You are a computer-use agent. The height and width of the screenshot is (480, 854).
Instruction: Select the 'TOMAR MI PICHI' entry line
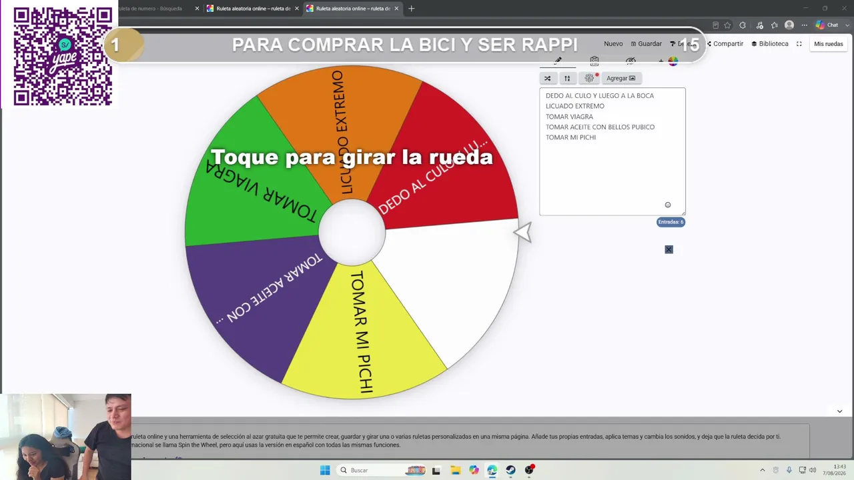click(570, 137)
